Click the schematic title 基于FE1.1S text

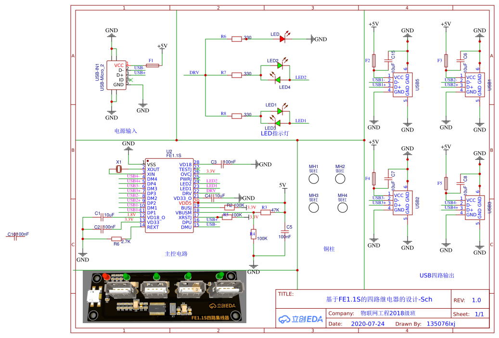pos(380,299)
